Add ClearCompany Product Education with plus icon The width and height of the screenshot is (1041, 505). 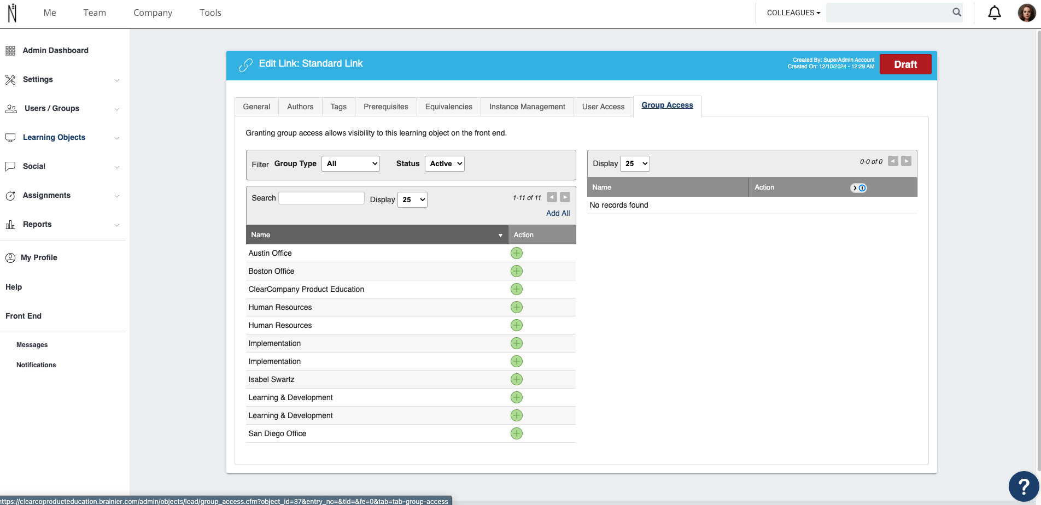pos(517,289)
